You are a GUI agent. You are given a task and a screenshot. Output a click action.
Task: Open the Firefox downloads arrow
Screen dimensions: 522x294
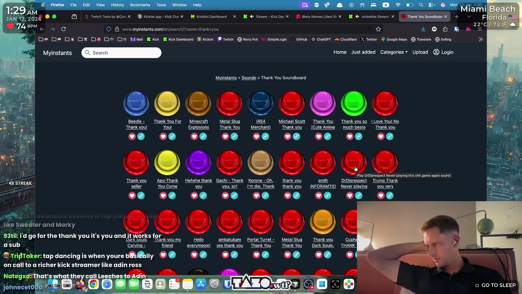pos(423,29)
